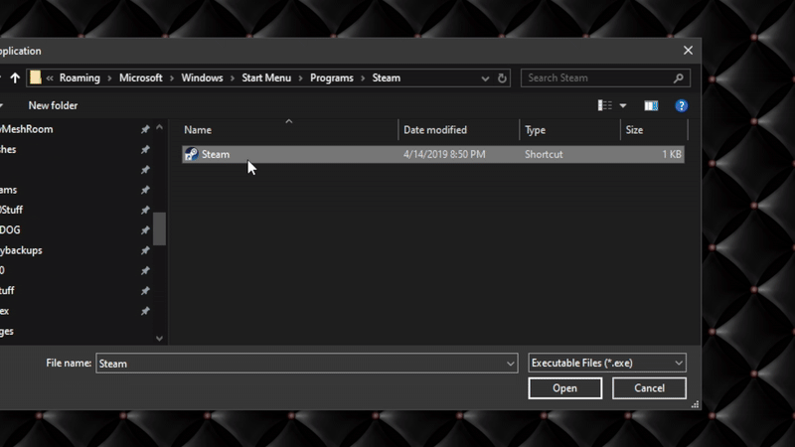The width and height of the screenshot is (795, 447).
Task: Navigate to Start Menu breadcrumb
Action: (x=266, y=78)
